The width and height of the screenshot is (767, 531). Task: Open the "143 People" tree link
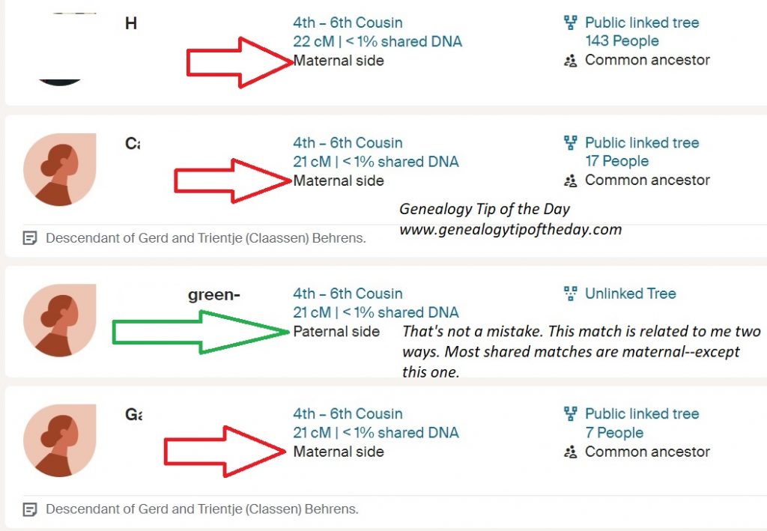click(x=622, y=41)
